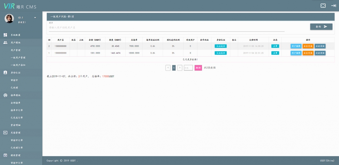
Task: Select 资金明细 from the sidebar
Action: coord(15,125)
